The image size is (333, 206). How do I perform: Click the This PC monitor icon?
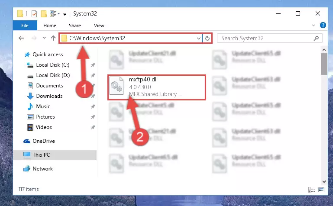coord(27,155)
